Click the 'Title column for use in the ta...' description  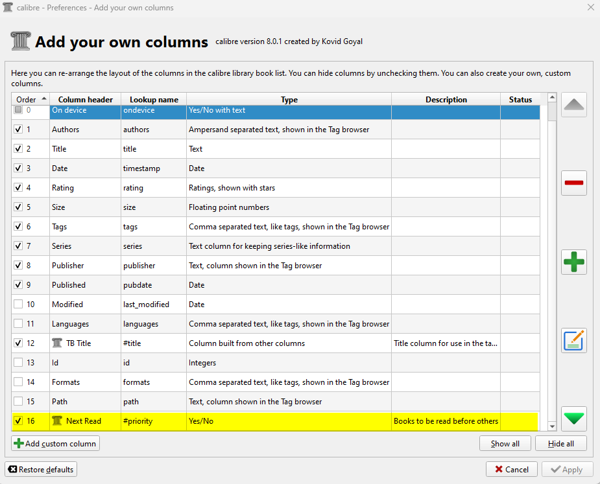[x=446, y=343]
